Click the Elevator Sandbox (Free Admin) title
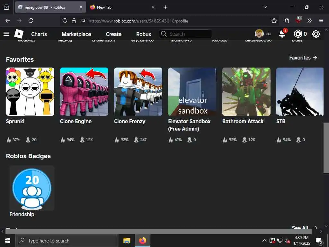Viewport: 329px width, 247px height. 189,125
